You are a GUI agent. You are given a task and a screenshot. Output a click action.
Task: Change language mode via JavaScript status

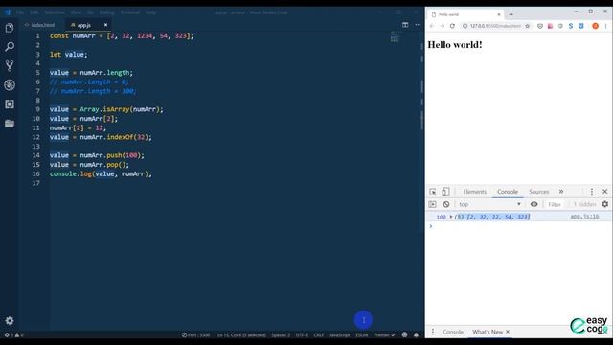339,334
